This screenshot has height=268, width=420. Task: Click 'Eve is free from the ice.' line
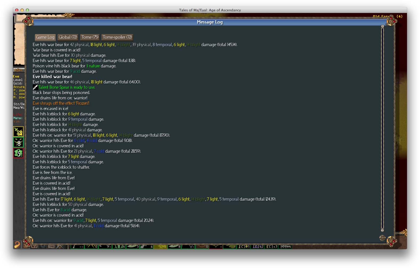click(x=52, y=173)
